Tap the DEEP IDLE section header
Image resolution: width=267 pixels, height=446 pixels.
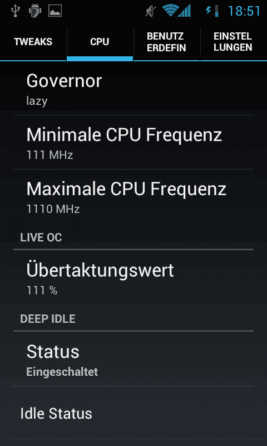click(x=48, y=319)
